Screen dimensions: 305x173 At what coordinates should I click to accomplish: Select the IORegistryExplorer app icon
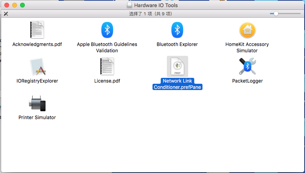[x=38, y=67]
